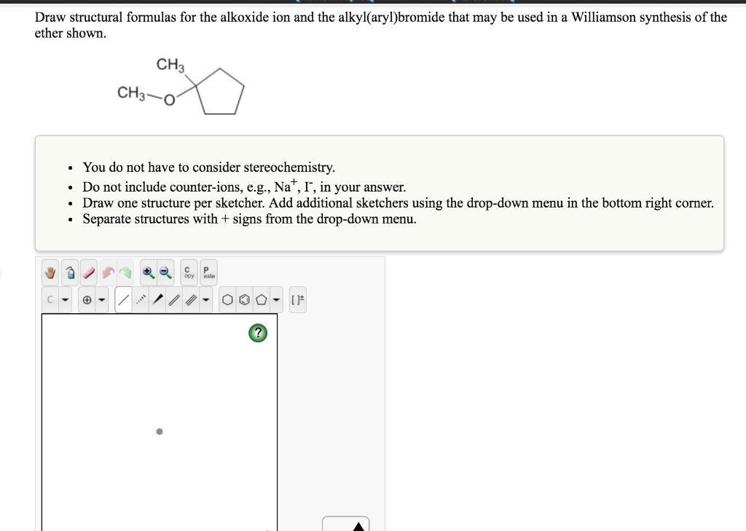This screenshot has height=531, width=746.
Task: Select the dashed bond tool
Action: click(x=141, y=299)
